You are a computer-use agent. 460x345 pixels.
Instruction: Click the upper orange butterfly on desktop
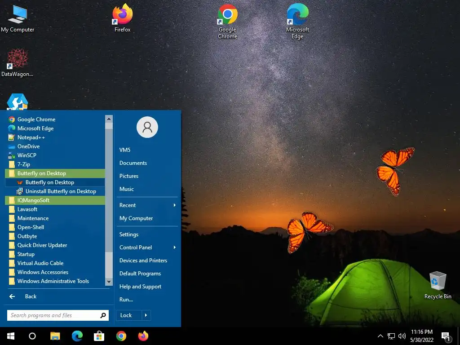(395, 171)
